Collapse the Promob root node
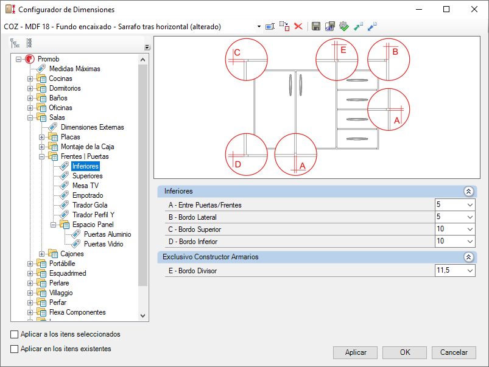Viewport: 489px width, 367px height. pos(18,59)
